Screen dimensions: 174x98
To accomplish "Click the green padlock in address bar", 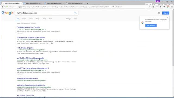I will [7, 7].
